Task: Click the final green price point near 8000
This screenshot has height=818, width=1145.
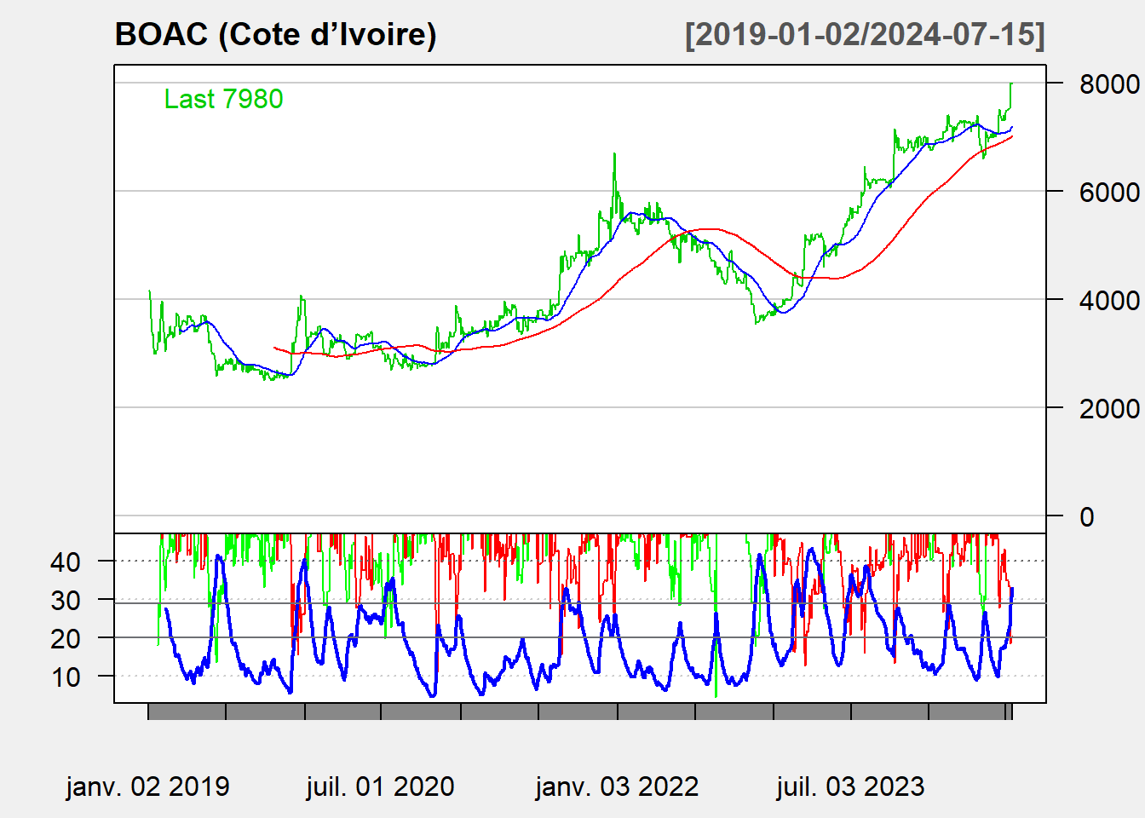Action: point(1010,84)
